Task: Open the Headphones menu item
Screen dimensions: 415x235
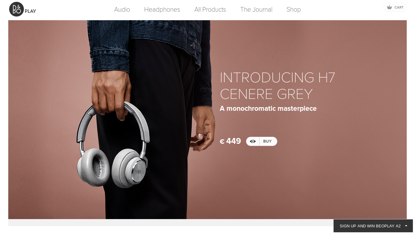Action: pos(162,9)
